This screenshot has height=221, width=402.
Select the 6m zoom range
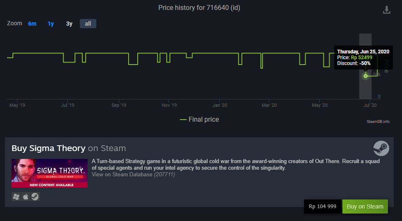click(x=32, y=24)
